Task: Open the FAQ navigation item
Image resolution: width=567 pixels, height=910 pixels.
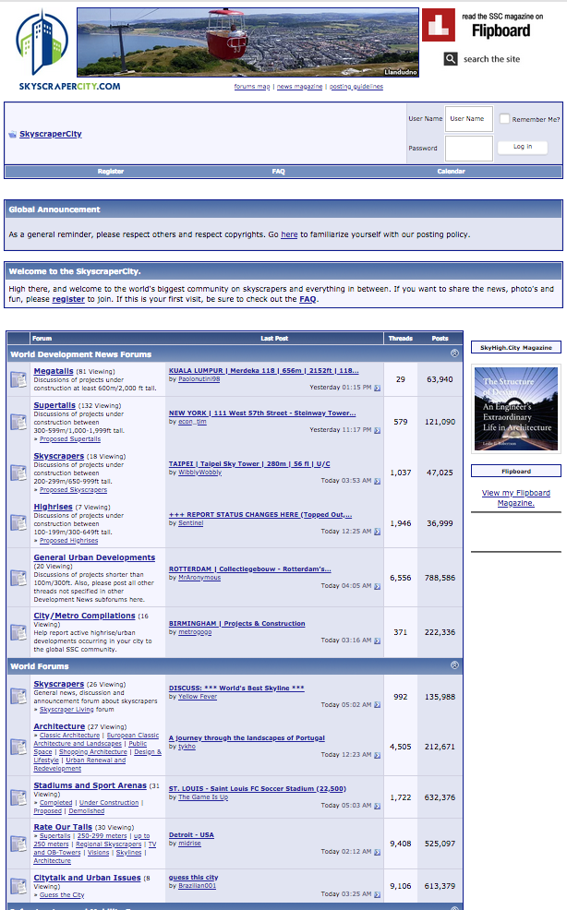Action: (278, 172)
